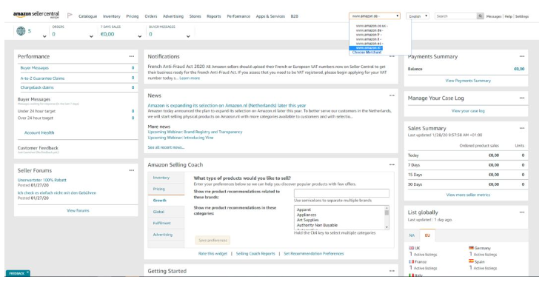Switch to the NA tab in List globally

point(412,235)
